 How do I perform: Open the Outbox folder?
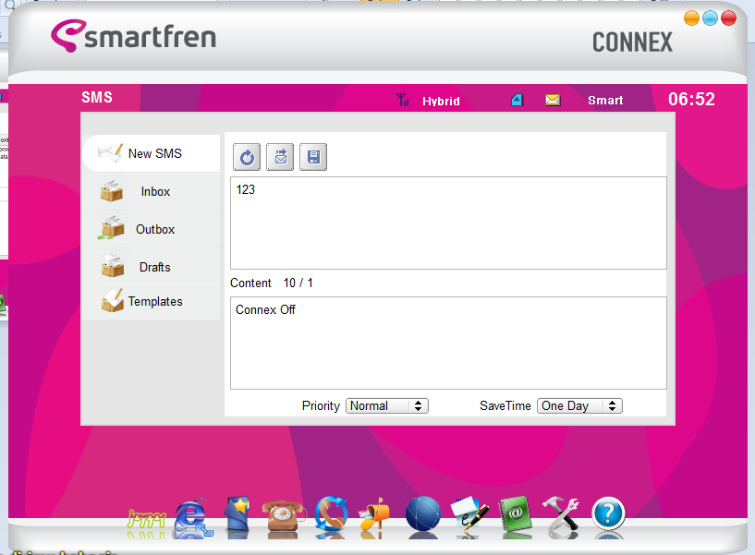click(152, 229)
